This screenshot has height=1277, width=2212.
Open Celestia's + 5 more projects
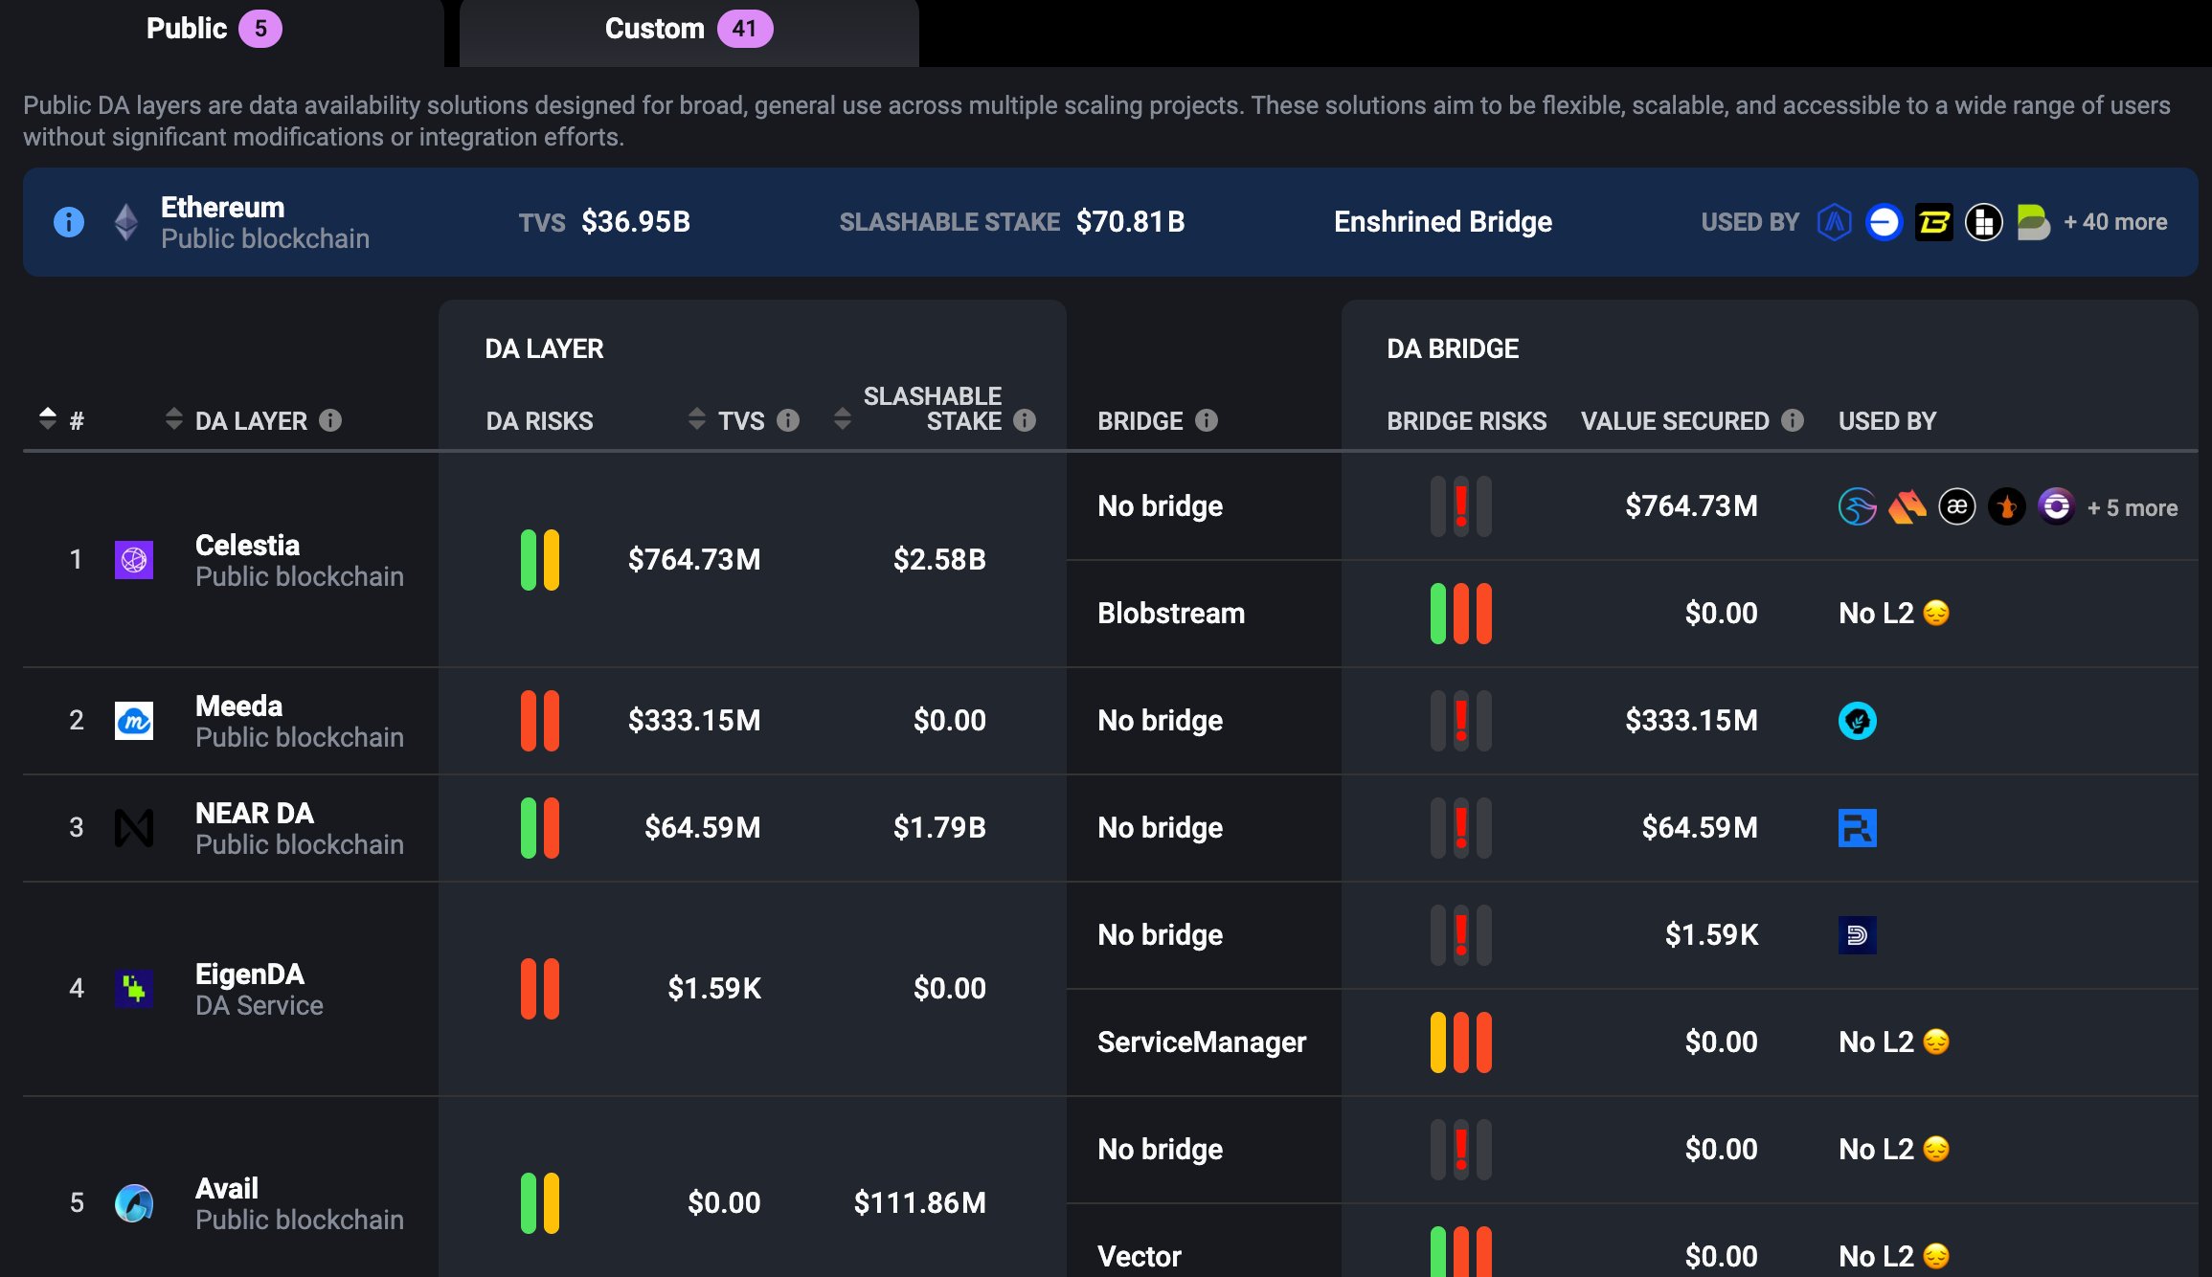click(x=2132, y=508)
